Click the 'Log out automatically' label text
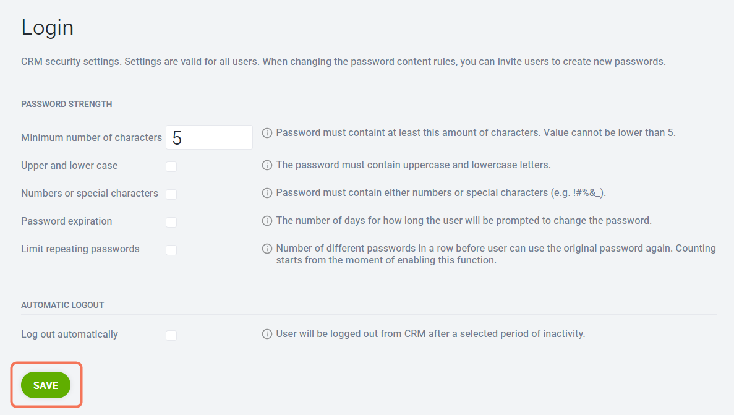Screen dimensions: 734x415 [x=69, y=335]
